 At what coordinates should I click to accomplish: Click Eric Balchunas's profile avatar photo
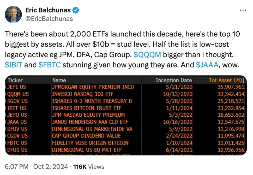pyautogui.click(x=13, y=15)
